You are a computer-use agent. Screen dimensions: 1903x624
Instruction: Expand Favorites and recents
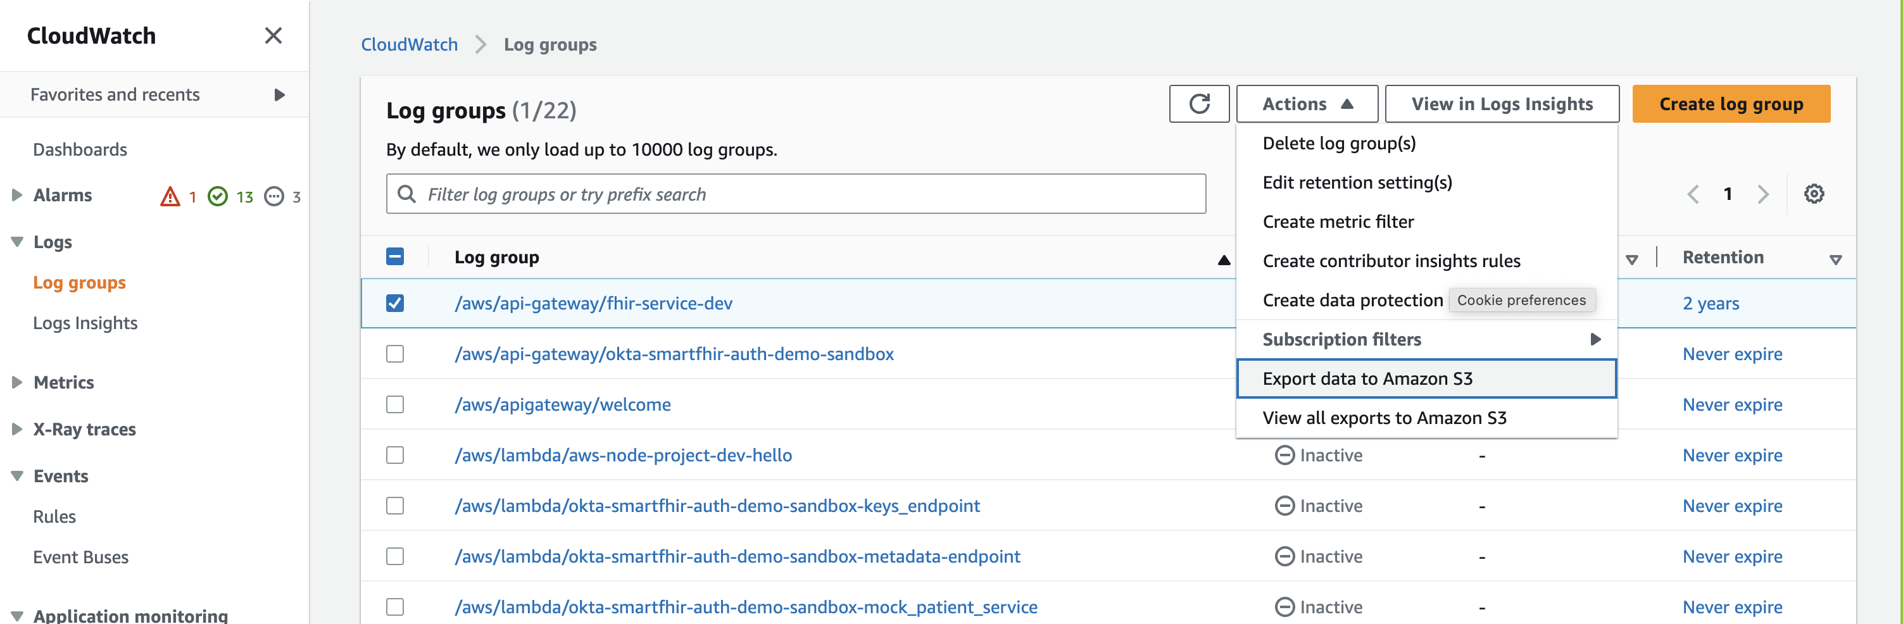pos(279,96)
